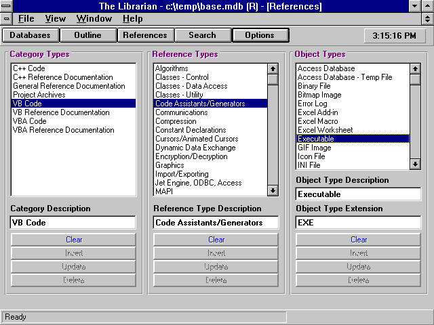Select Project Archives in Category Types

click(x=39, y=95)
